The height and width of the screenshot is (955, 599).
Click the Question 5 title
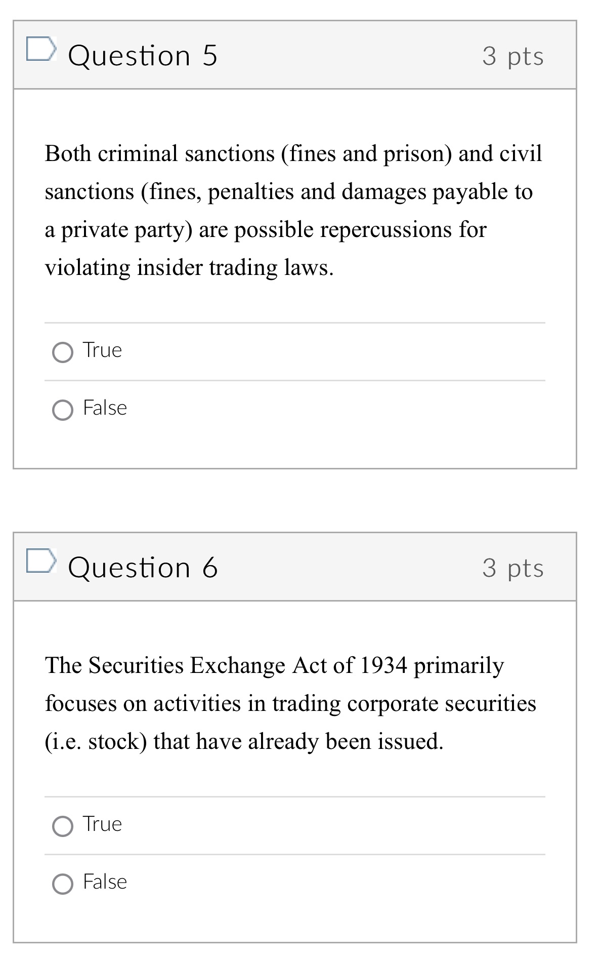[143, 56]
